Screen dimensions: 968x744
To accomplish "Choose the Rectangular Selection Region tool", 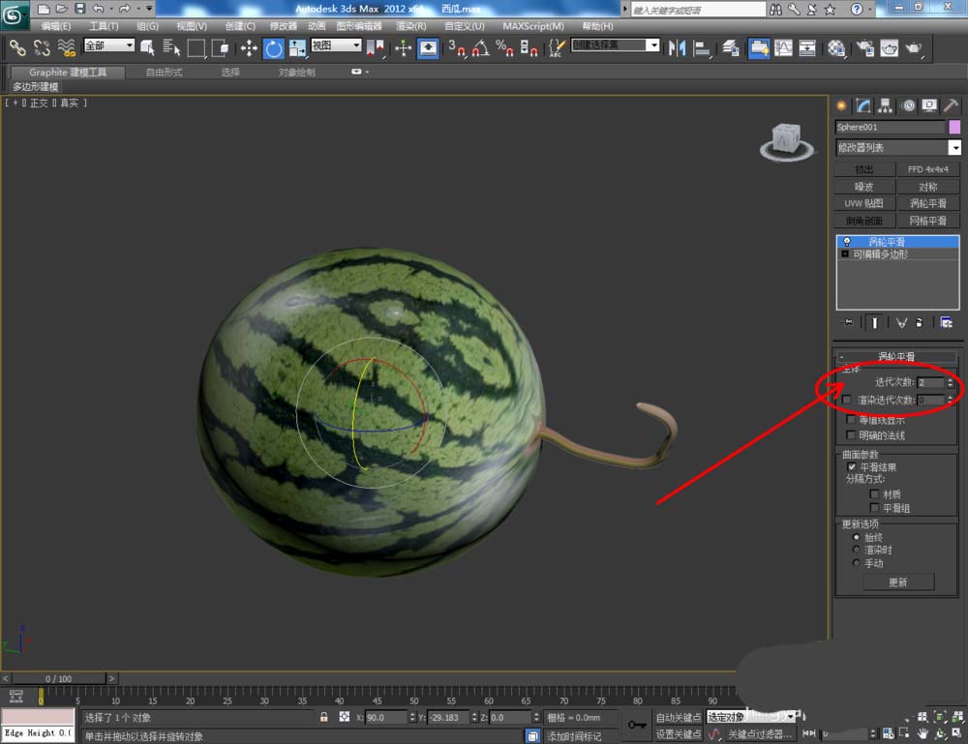I will coord(197,47).
